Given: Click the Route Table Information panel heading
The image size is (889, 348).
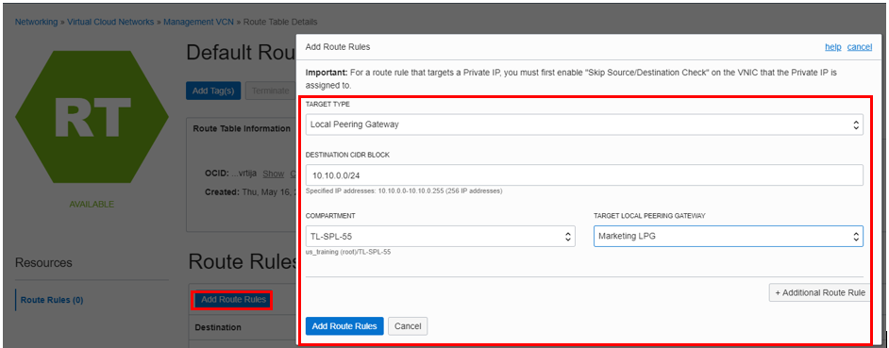Looking at the screenshot, I should [242, 128].
